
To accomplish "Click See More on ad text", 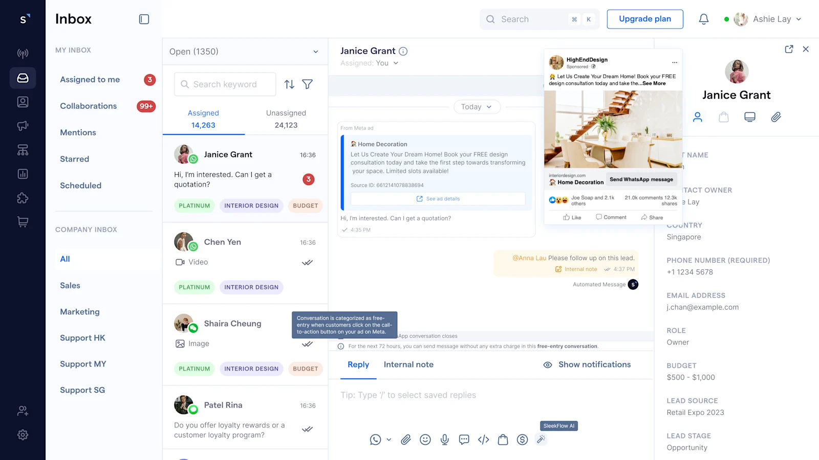I will (654, 83).
